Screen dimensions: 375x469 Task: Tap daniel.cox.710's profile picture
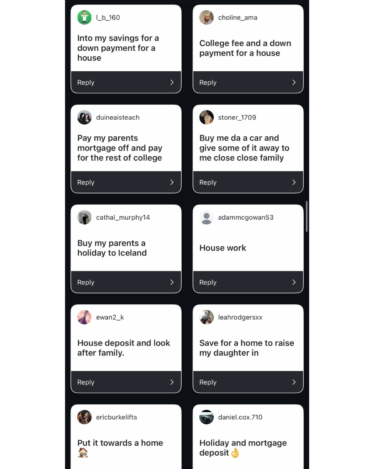pyautogui.click(x=207, y=417)
